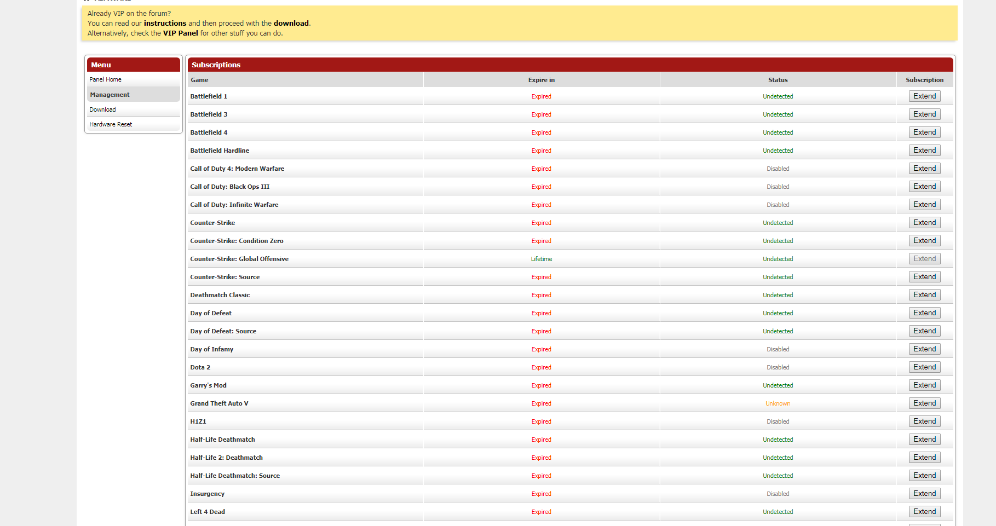Extend Counter-Strike: Source subscription
Viewport: 996px width, 526px height.
[925, 277]
